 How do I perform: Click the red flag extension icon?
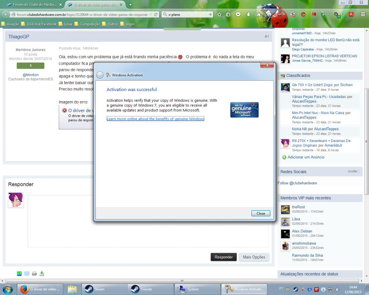[314, 14]
